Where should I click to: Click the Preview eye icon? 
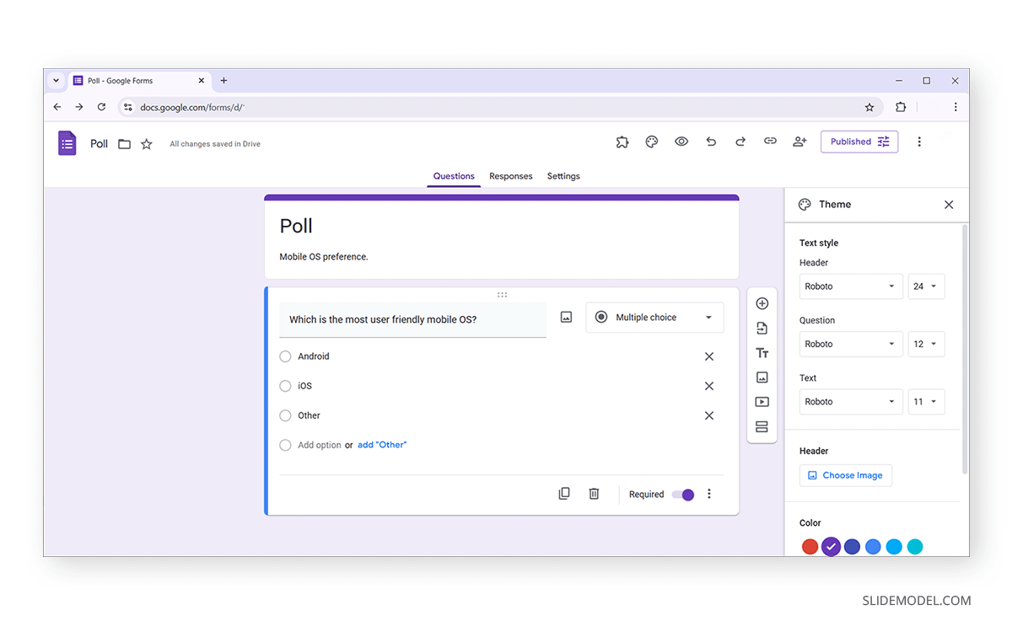pos(681,142)
